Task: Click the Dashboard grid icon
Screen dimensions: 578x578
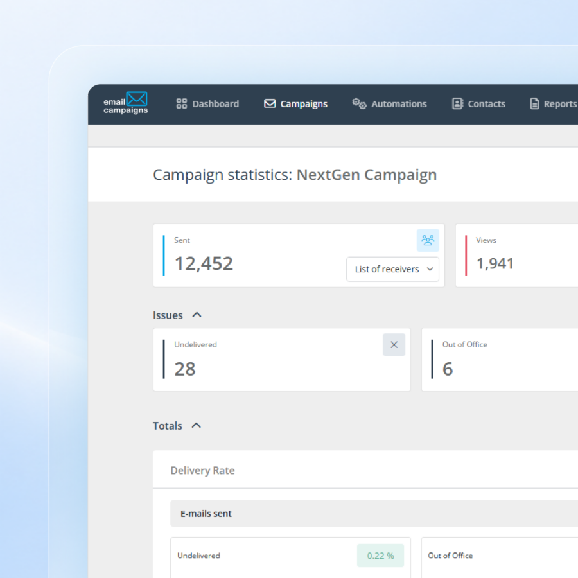Action: pyautogui.click(x=181, y=103)
